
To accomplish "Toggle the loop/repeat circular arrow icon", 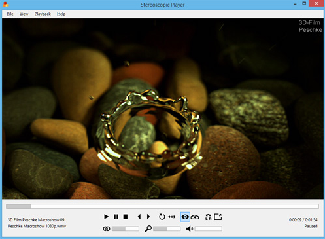I will coord(162,217).
